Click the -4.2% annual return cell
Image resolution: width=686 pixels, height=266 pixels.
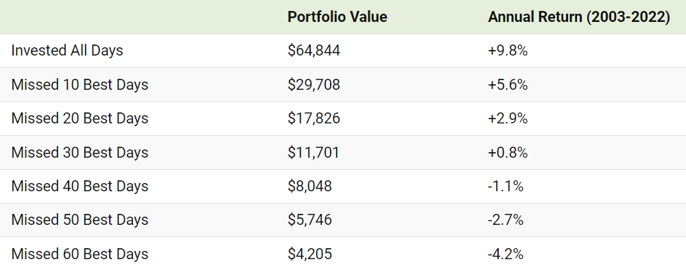pos(506,254)
